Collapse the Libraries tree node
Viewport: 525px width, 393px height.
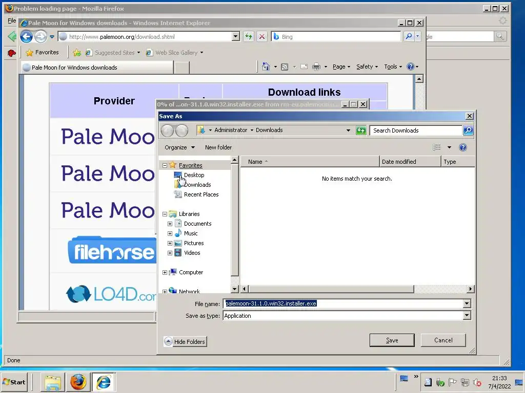click(165, 214)
